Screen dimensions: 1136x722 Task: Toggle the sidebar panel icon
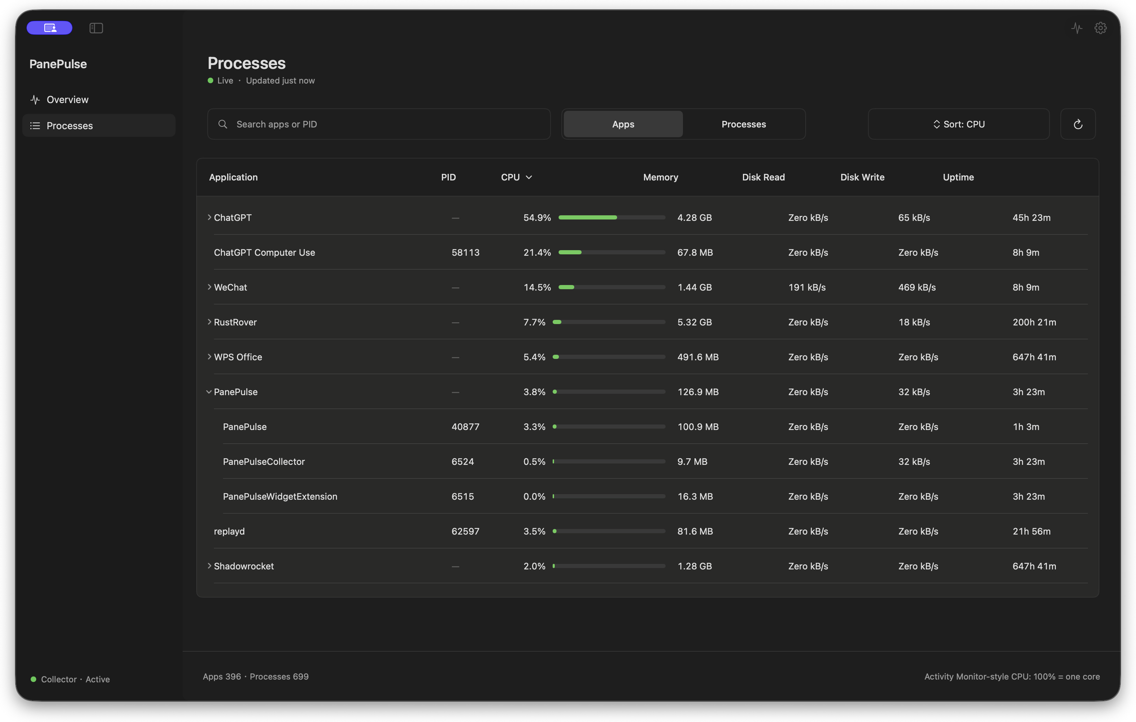[x=96, y=28]
